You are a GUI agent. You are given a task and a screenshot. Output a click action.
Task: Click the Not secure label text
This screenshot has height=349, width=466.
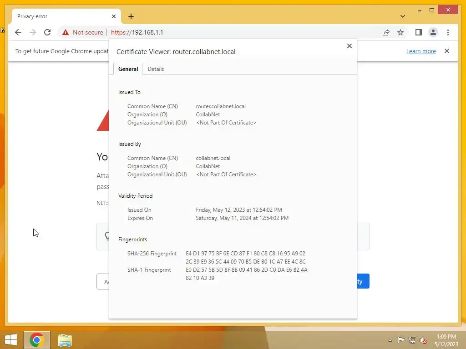pyautogui.click(x=88, y=32)
